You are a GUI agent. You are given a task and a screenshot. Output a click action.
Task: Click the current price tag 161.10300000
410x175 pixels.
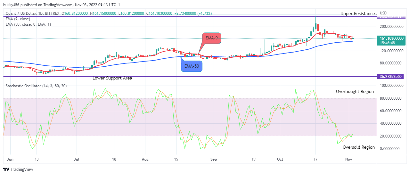(392, 40)
